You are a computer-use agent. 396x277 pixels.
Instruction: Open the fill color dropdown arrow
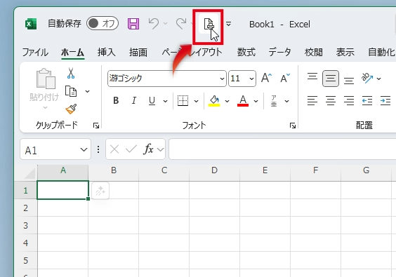227,101
